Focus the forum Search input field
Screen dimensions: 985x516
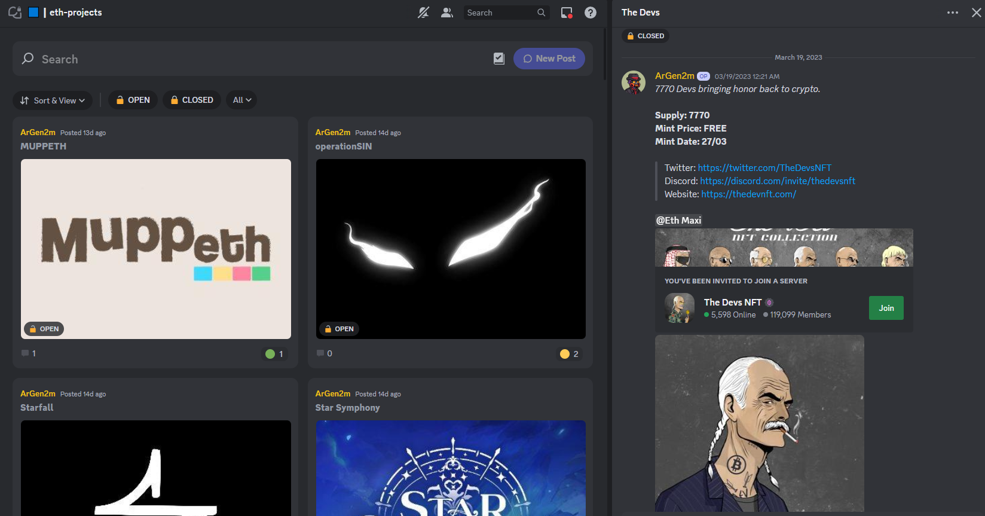263,59
